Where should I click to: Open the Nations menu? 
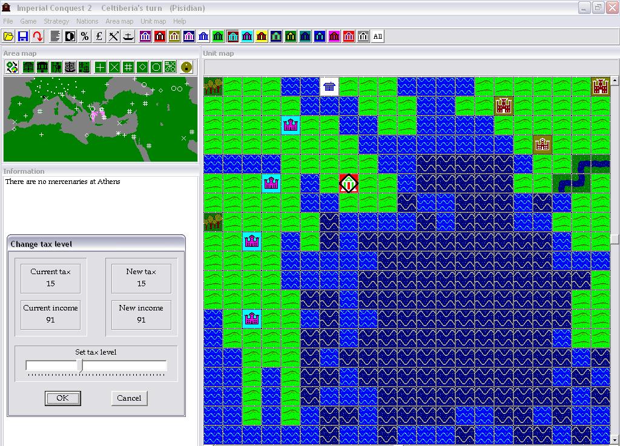click(87, 21)
